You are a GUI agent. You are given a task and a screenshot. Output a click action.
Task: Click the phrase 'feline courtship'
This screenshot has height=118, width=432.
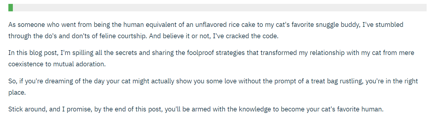tap(122, 36)
